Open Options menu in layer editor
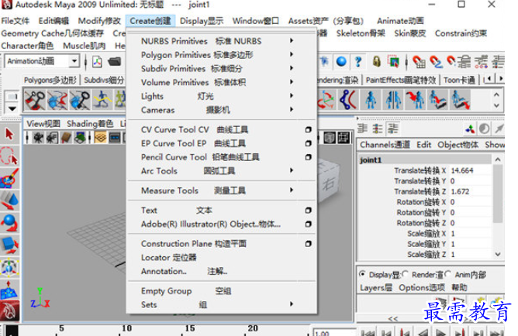 point(422,288)
